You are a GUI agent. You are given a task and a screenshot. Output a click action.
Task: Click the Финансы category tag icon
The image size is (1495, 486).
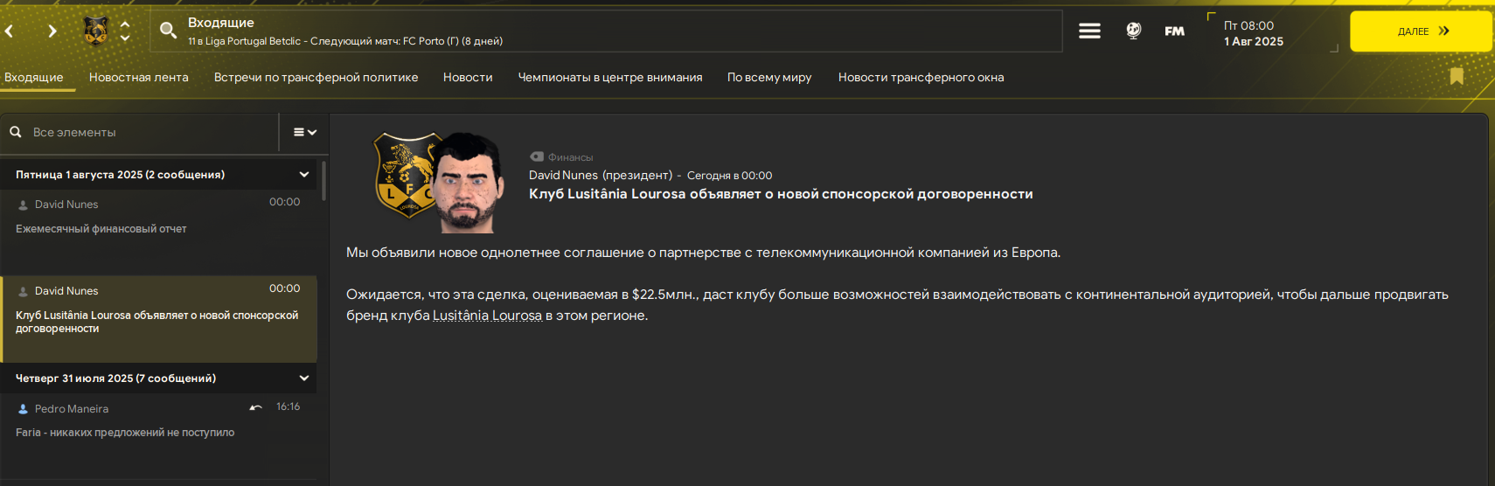point(537,156)
